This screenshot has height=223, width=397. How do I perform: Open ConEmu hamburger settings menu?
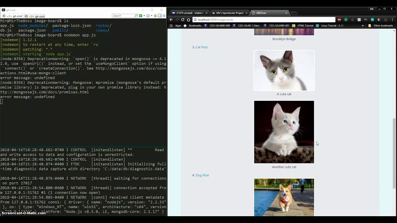pos(163,16)
